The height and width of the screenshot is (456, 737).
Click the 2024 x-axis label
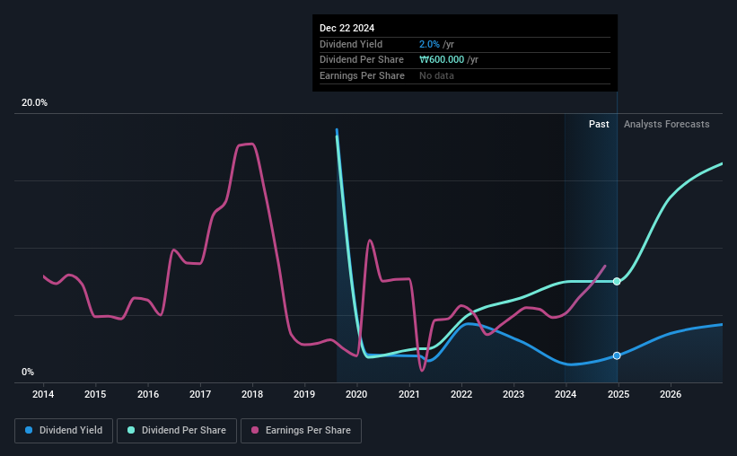click(x=566, y=394)
